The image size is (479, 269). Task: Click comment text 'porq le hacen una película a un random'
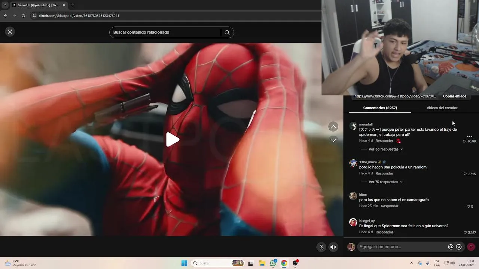393,167
